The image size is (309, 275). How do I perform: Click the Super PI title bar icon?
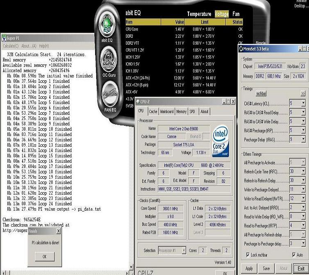click(4, 38)
